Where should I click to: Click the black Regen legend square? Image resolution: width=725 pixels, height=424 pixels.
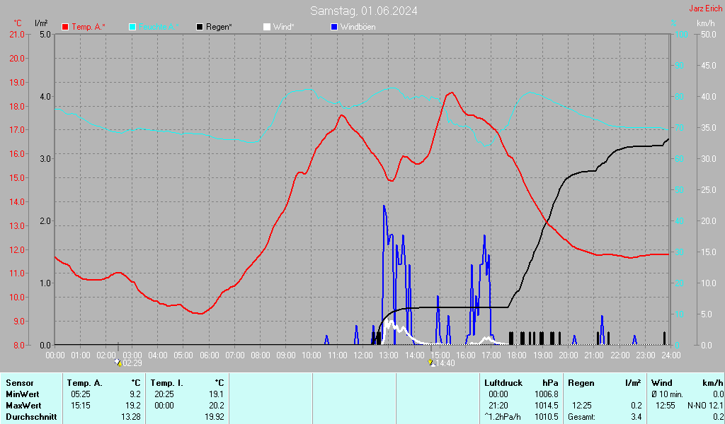(200, 27)
